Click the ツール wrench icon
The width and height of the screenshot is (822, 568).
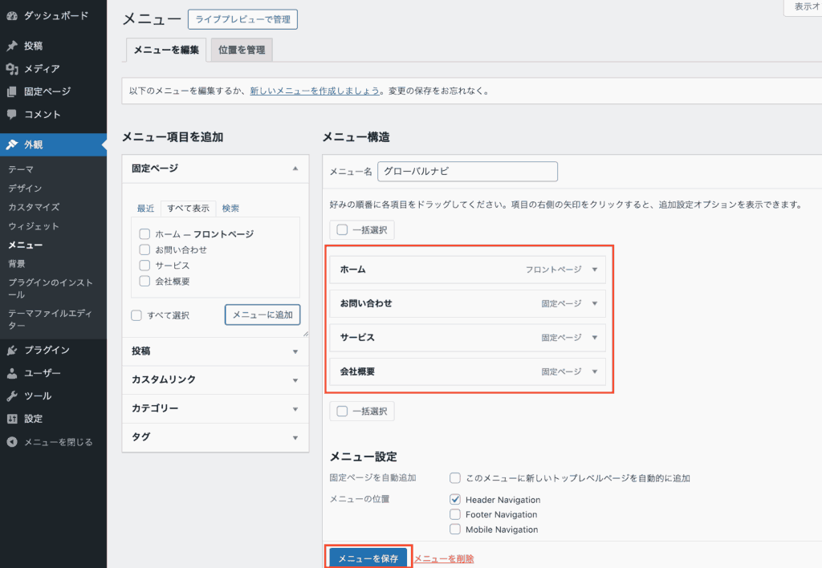click(12, 396)
